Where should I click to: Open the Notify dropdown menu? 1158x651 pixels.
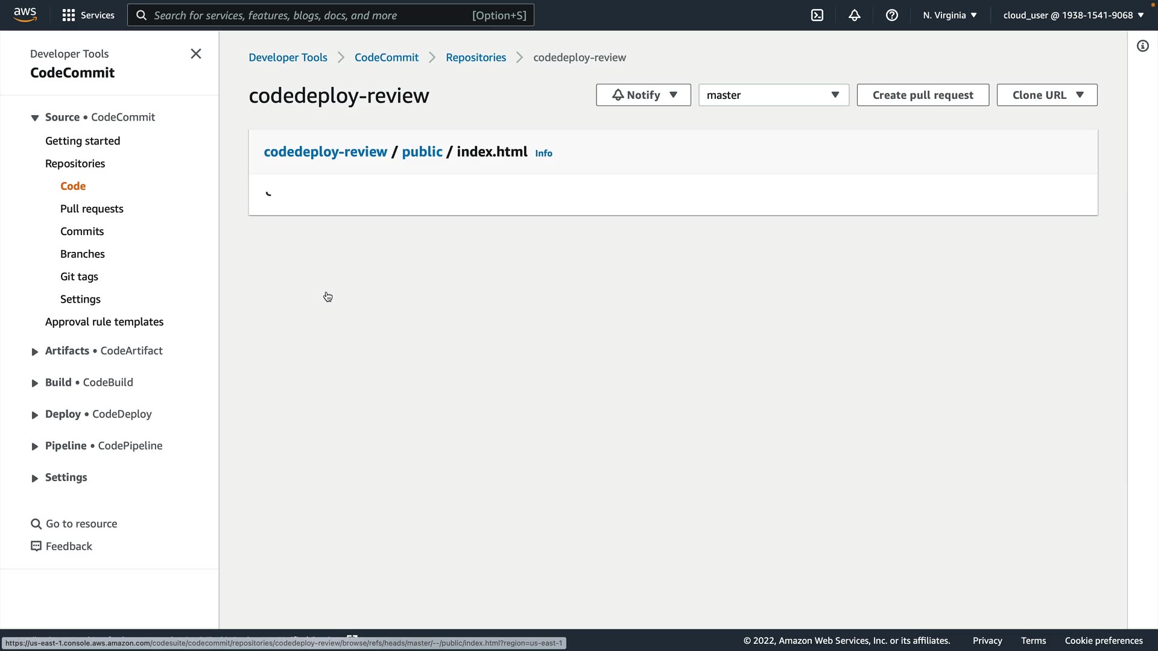(643, 95)
